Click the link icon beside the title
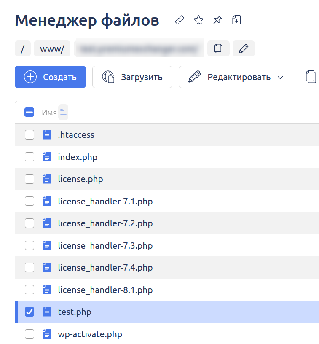Viewport: 319px width, 344px height. [180, 20]
